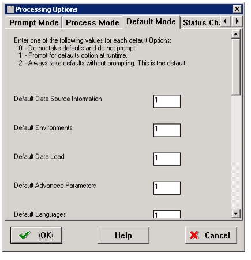Click the red X icon on Cancel
This screenshot has width=251, height=260.
point(194,235)
